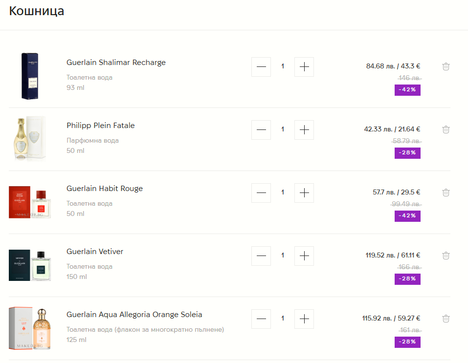The width and height of the screenshot is (468, 363).
Task: Increase quantity of Guerlain Shalimar Recharge
Action: 304,67
